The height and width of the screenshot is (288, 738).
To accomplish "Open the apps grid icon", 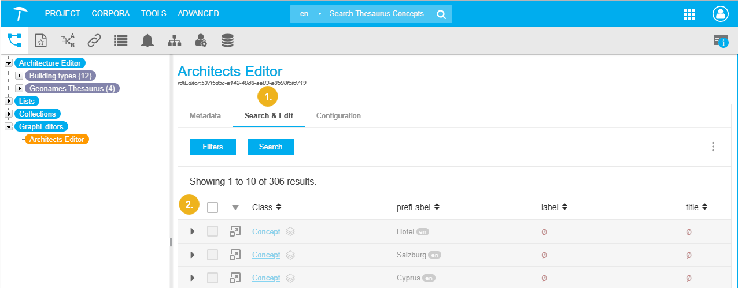I will coord(689,14).
